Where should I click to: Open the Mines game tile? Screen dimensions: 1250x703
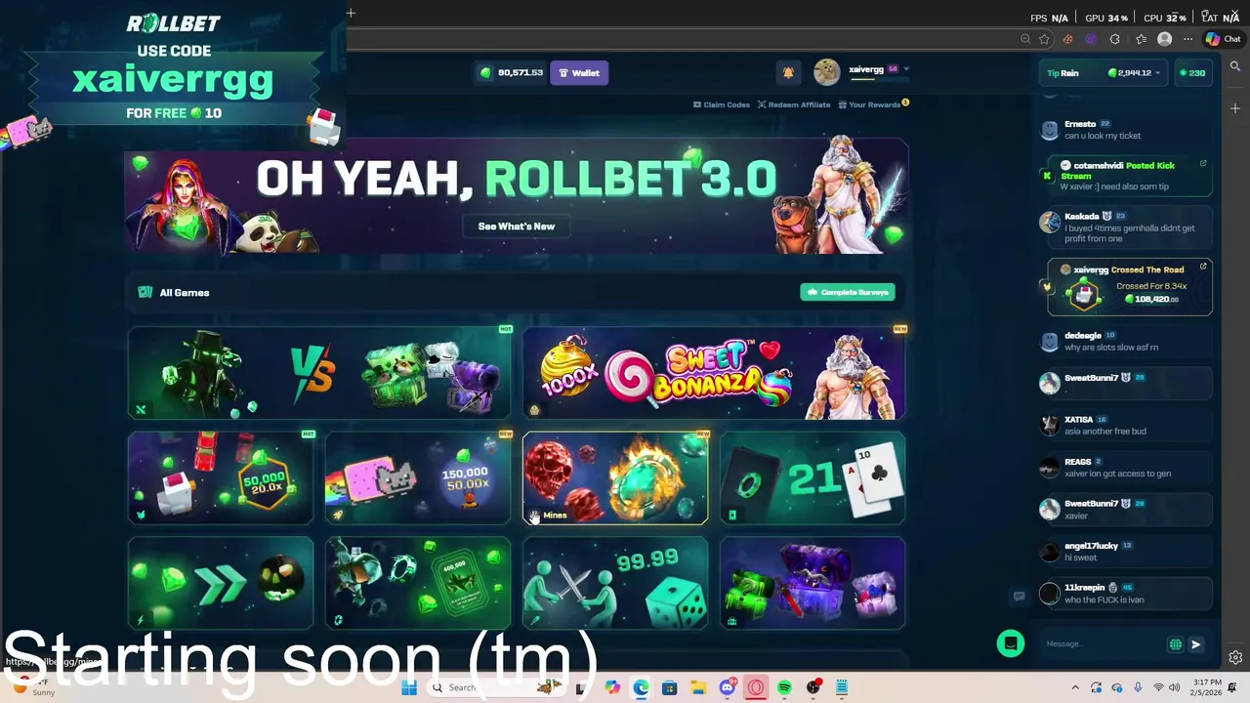click(x=615, y=478)
